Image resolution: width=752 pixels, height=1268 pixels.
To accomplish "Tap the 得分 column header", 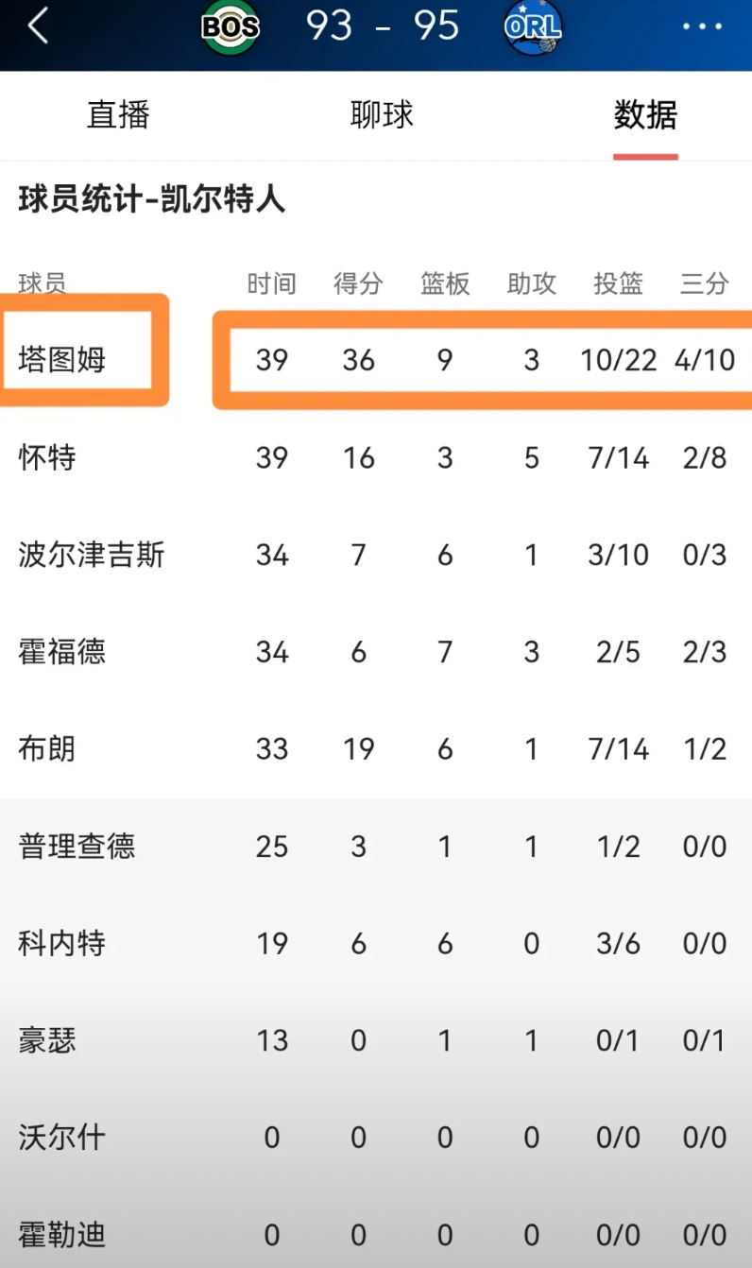I will coord(358,283).
